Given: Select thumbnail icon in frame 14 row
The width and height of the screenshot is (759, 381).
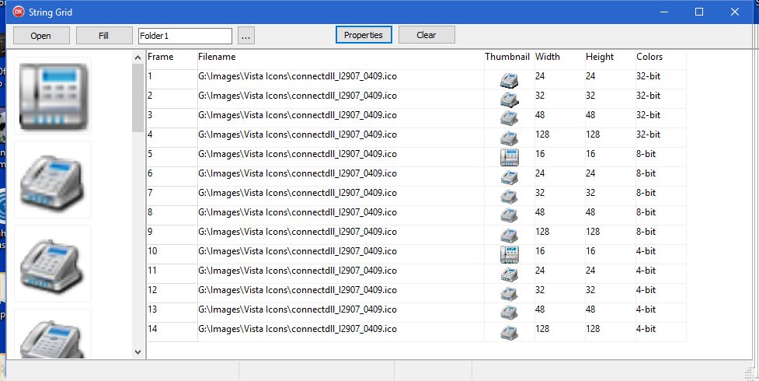Looking at the screenshot, I should coord(509,332).
